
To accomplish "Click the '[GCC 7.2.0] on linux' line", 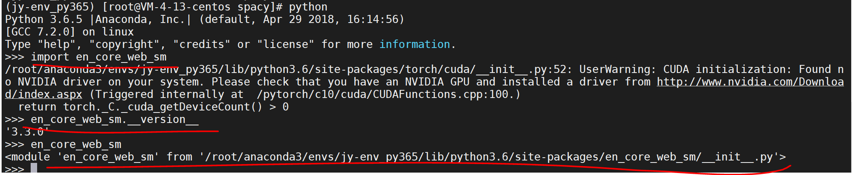I will click(x=69, y=32).
